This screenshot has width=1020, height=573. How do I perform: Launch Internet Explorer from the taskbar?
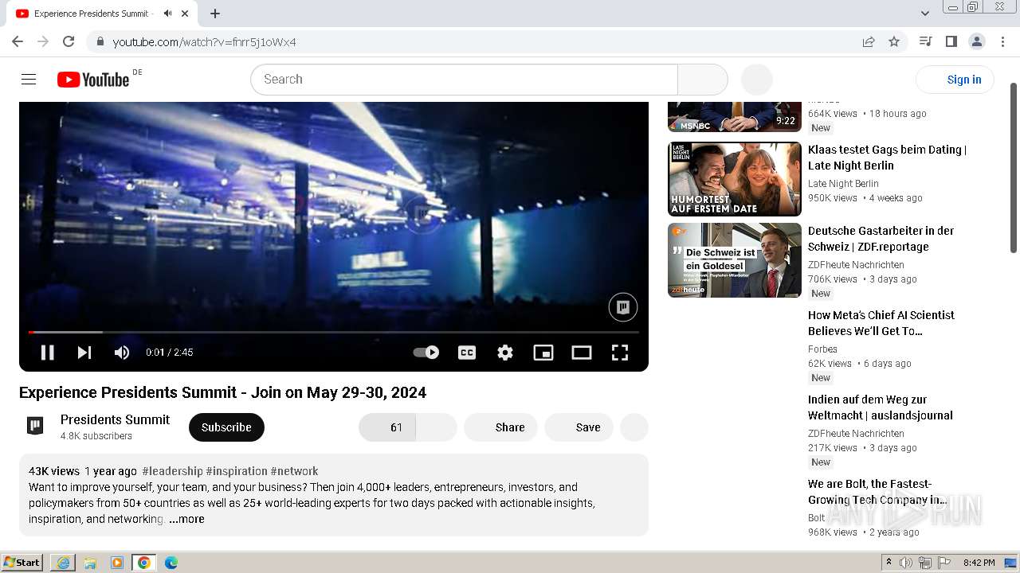point(63,563)
